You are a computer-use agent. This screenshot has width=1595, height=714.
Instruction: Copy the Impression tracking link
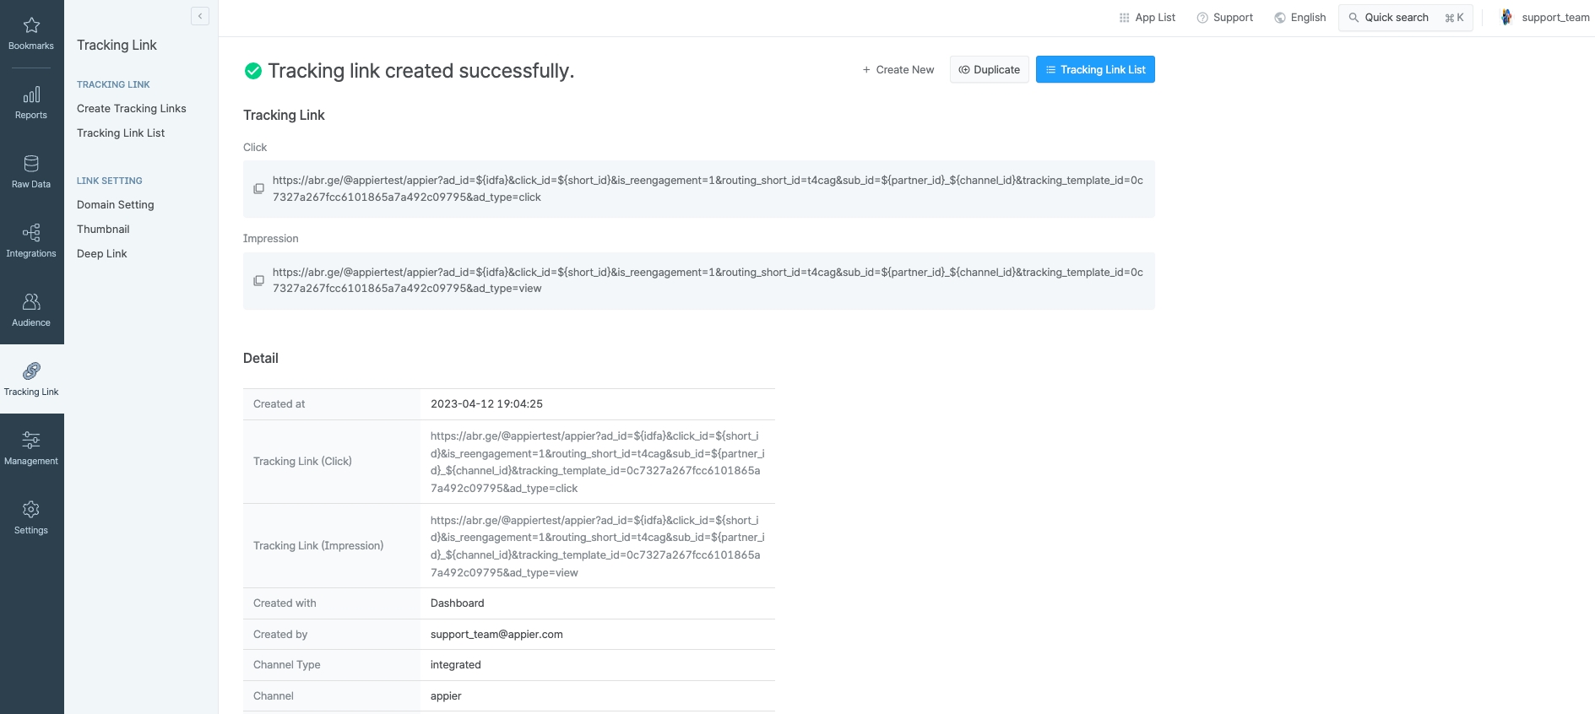tap(259, 280)
